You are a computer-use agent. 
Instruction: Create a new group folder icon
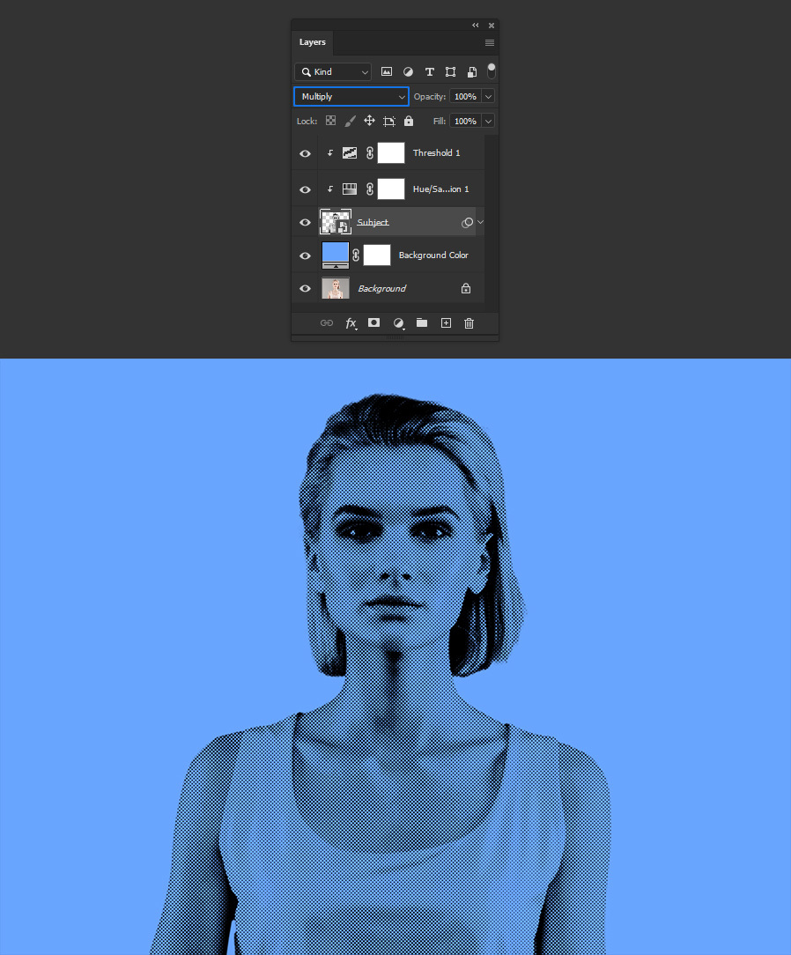click(421, 322)
